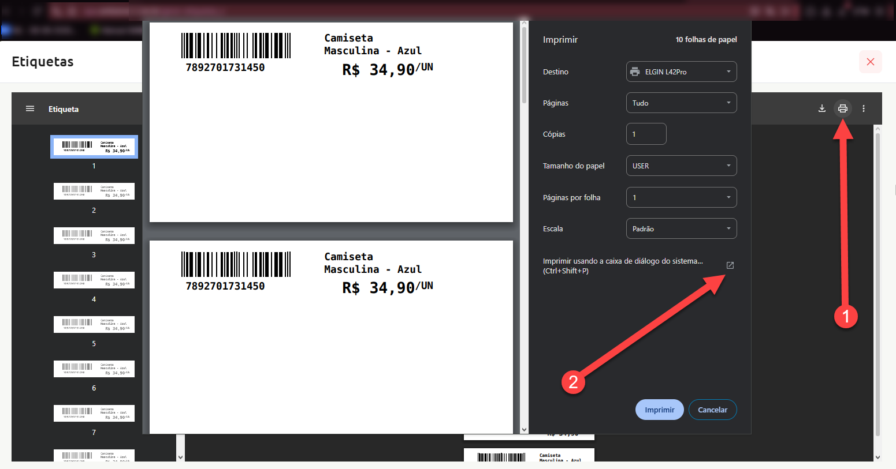The width and height of the screenshot is (896, 469).
Task: Click the '10 folhas de papel' text
Action: tap(707, 40)
